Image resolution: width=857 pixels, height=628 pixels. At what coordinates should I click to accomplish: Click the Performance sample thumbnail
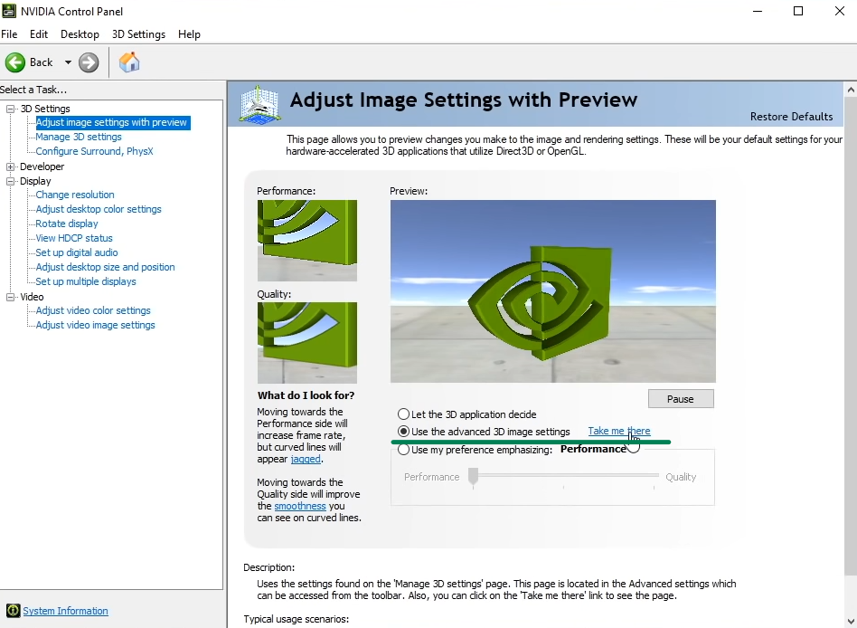307,241
